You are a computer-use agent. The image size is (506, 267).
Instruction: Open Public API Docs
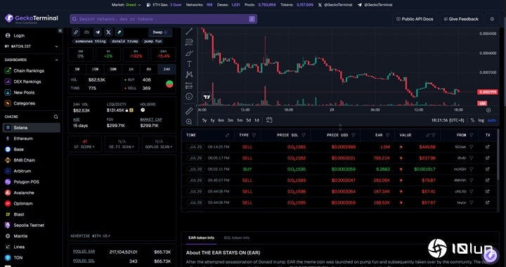coord(415,19)
